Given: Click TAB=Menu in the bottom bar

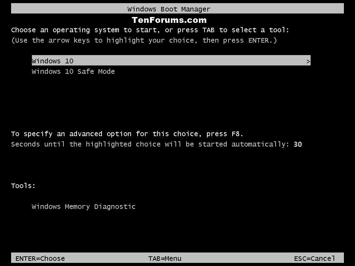Looking at the screenshot, I should point(165,258).
